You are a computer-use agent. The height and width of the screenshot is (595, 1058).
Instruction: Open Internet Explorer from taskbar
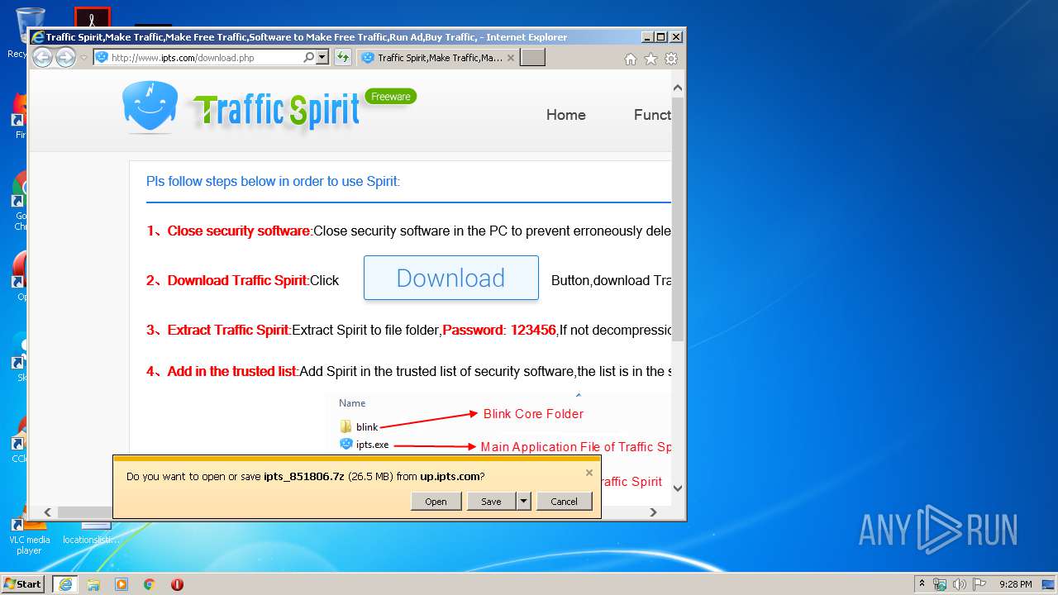point(65,583)
